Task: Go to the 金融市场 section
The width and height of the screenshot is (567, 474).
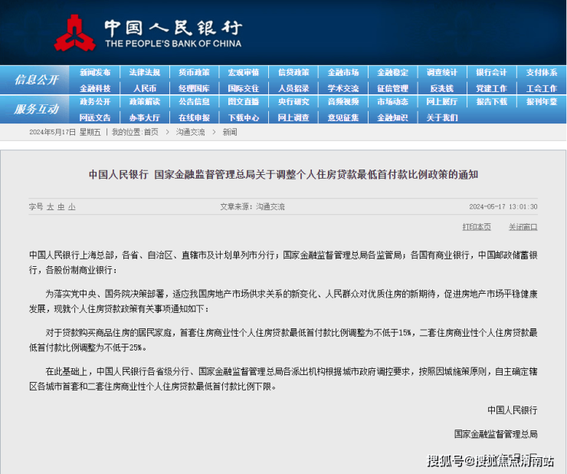Action: (342, 72)
